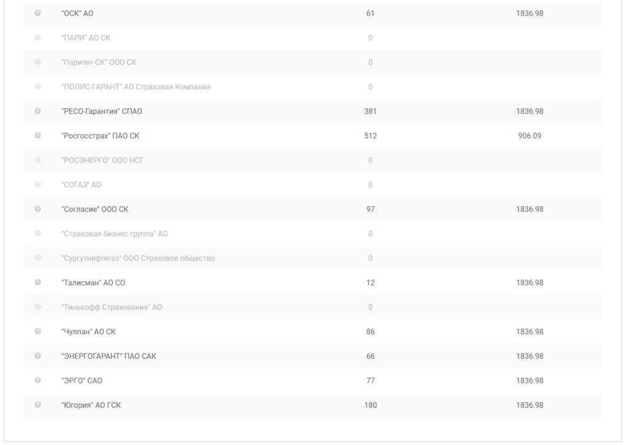Click the "Росгосстрах" ПАО СК company name

[x=100, y=136]
